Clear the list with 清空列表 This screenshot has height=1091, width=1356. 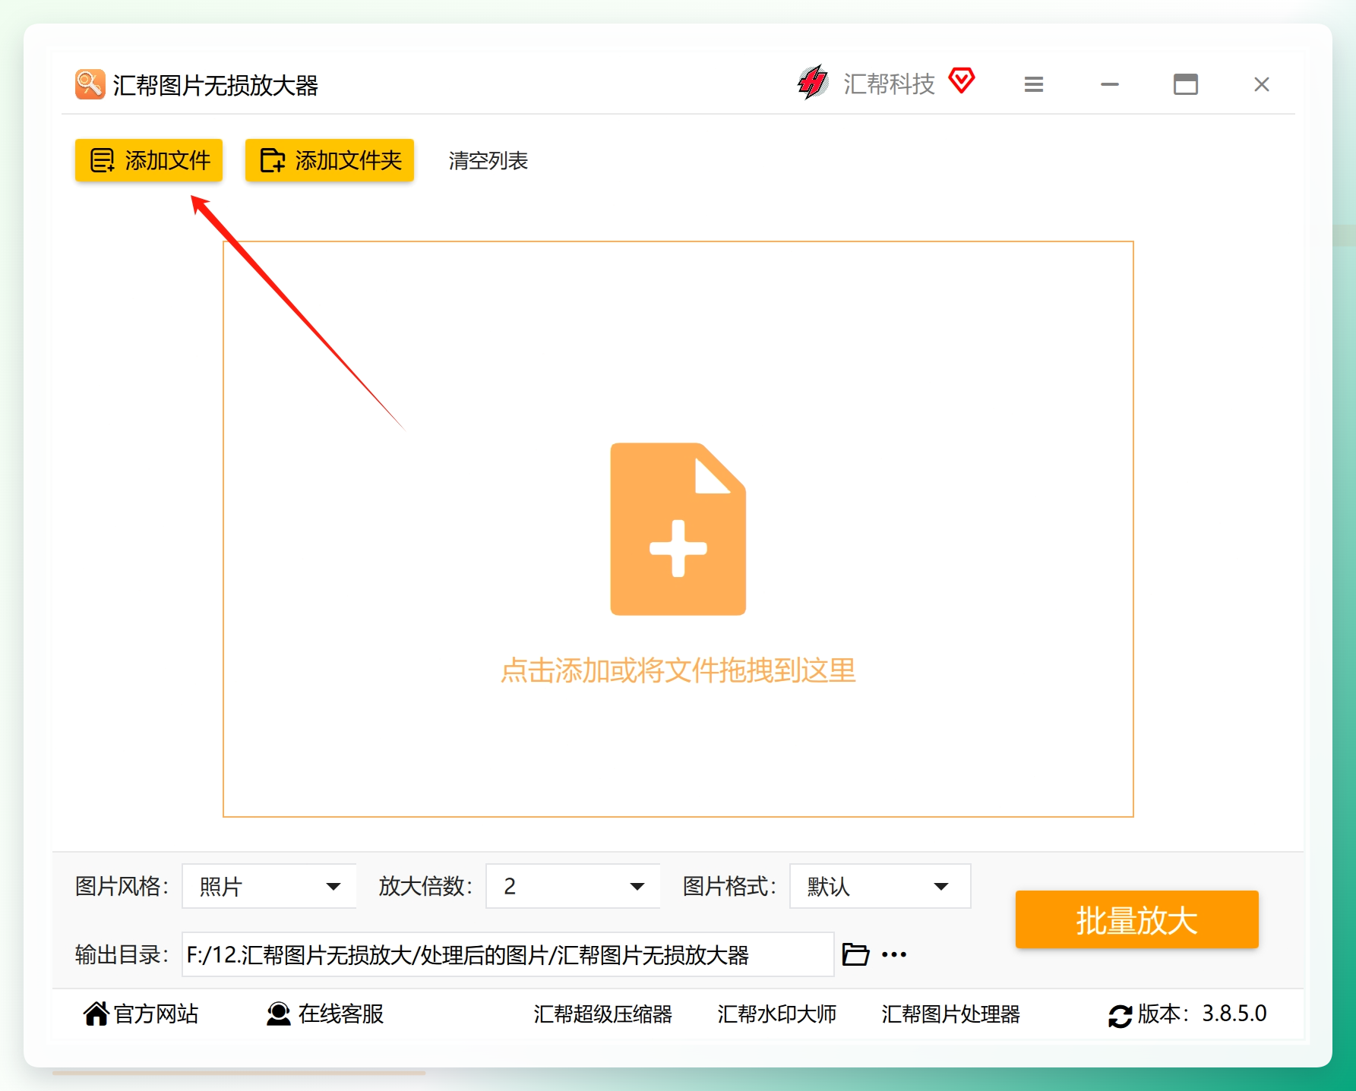tap(488, 161)
